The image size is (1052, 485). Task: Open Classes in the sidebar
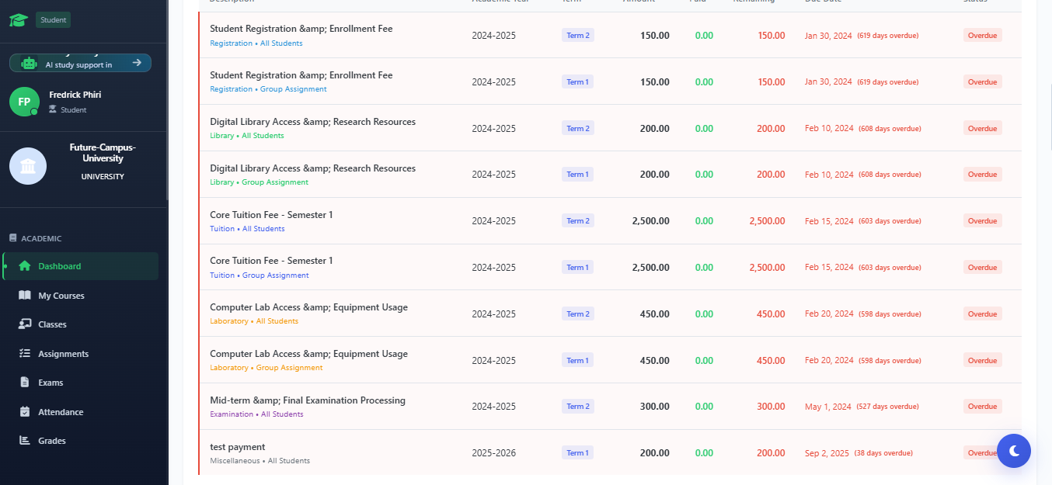(x=52, y=324)
